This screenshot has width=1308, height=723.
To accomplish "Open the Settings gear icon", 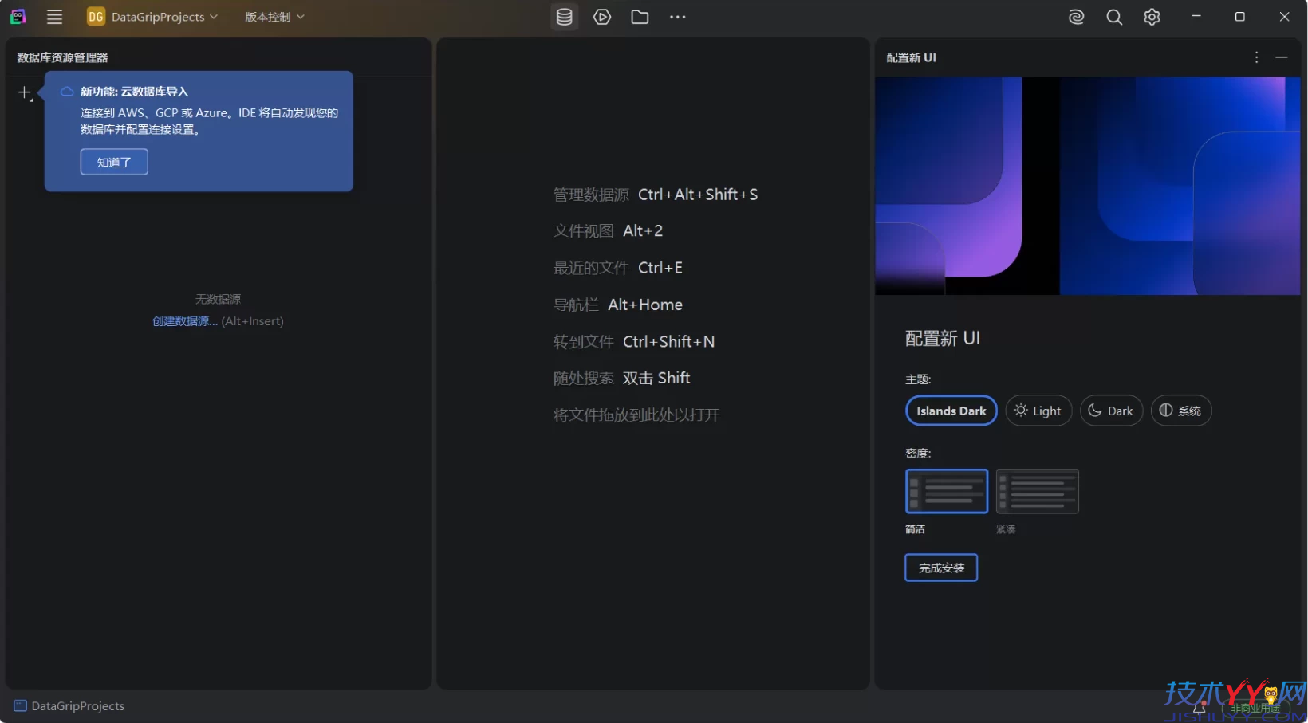I will click(x=1151, y=17).
